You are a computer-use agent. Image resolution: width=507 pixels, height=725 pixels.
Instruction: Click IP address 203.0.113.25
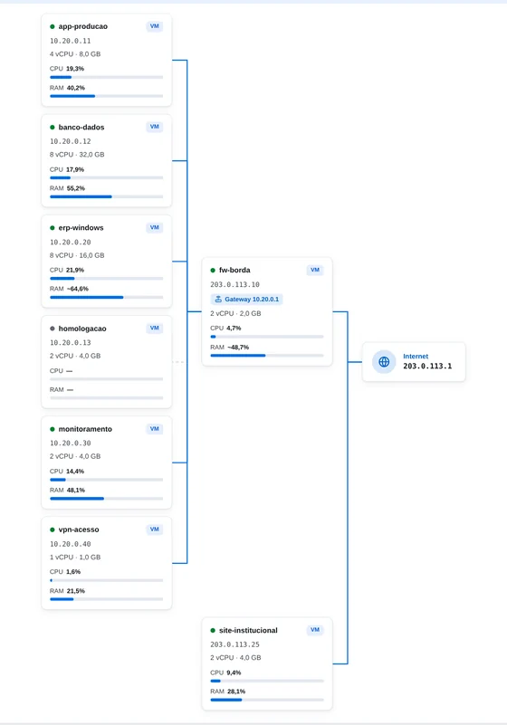235,644
